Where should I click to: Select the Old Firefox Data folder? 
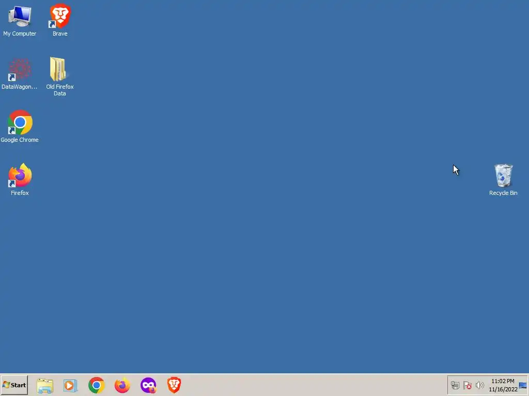pyautogui.click(x=60, y=76)
